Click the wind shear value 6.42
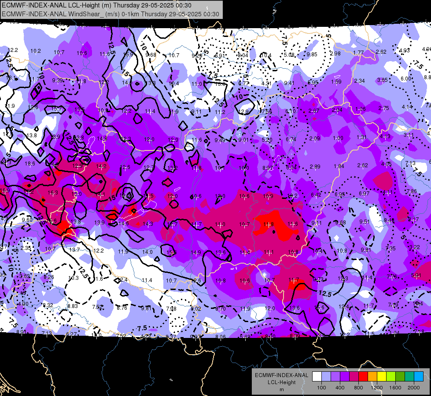Viewport: 431px width, 396px height. pos(316,194)
